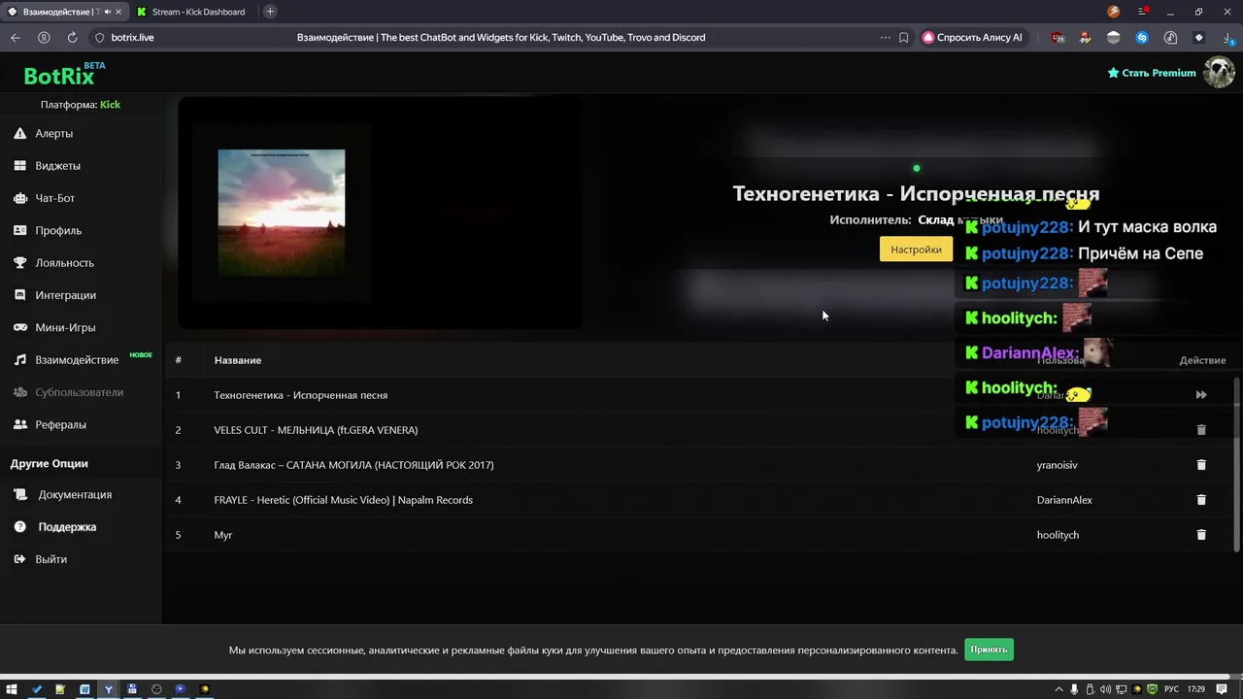1243x699 pixels.
Task: Open the browser main menu hamburger icon
Action: tap(1142, 12)
